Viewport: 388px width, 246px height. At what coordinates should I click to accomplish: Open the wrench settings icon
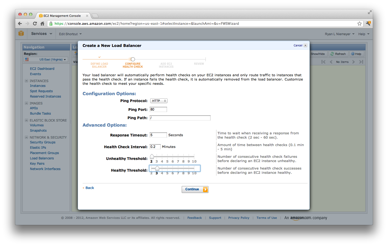pyautogui.click(x=368, y=23)
